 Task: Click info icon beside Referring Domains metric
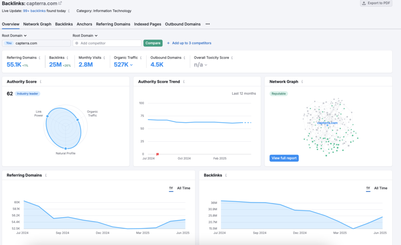(x=40, y=58)
